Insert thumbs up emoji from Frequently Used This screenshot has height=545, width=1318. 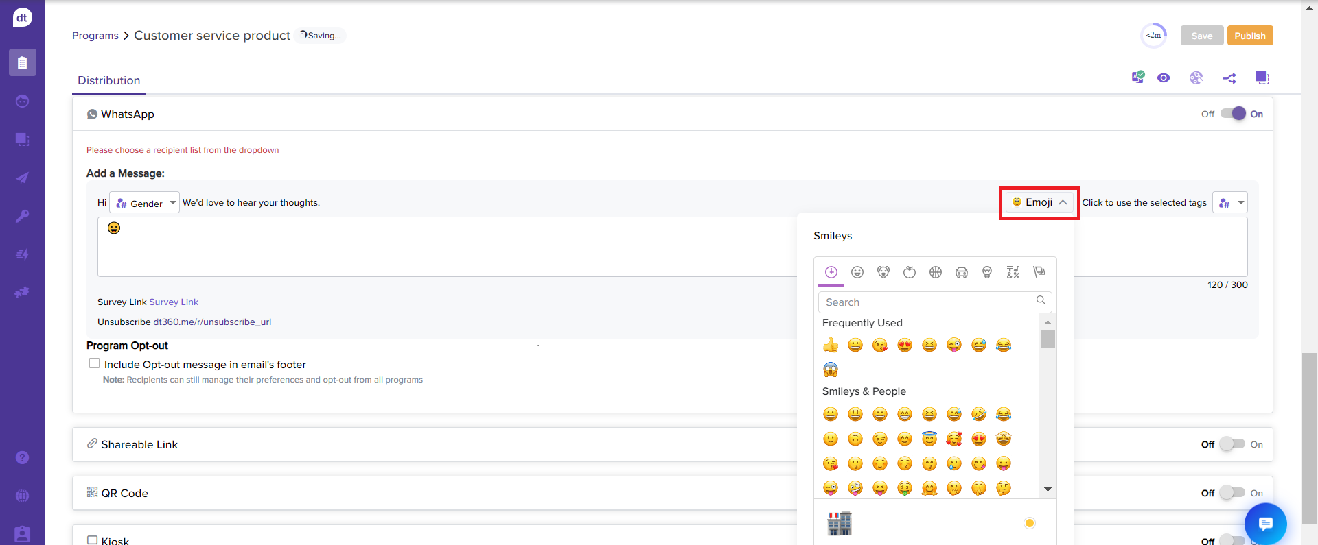[831, 345]
